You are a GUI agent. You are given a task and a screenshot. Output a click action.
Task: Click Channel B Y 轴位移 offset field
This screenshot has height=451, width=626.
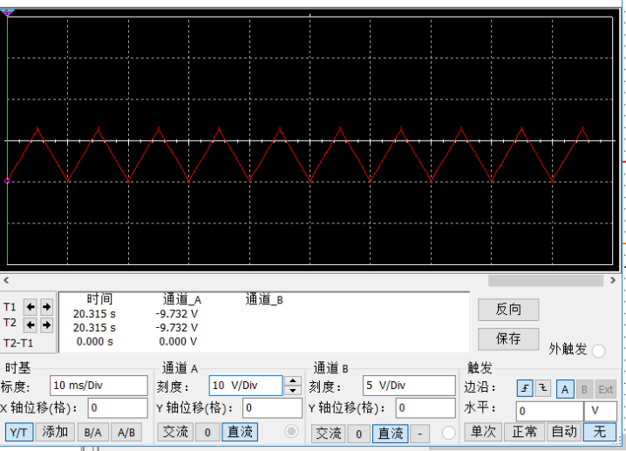point(425,408)
